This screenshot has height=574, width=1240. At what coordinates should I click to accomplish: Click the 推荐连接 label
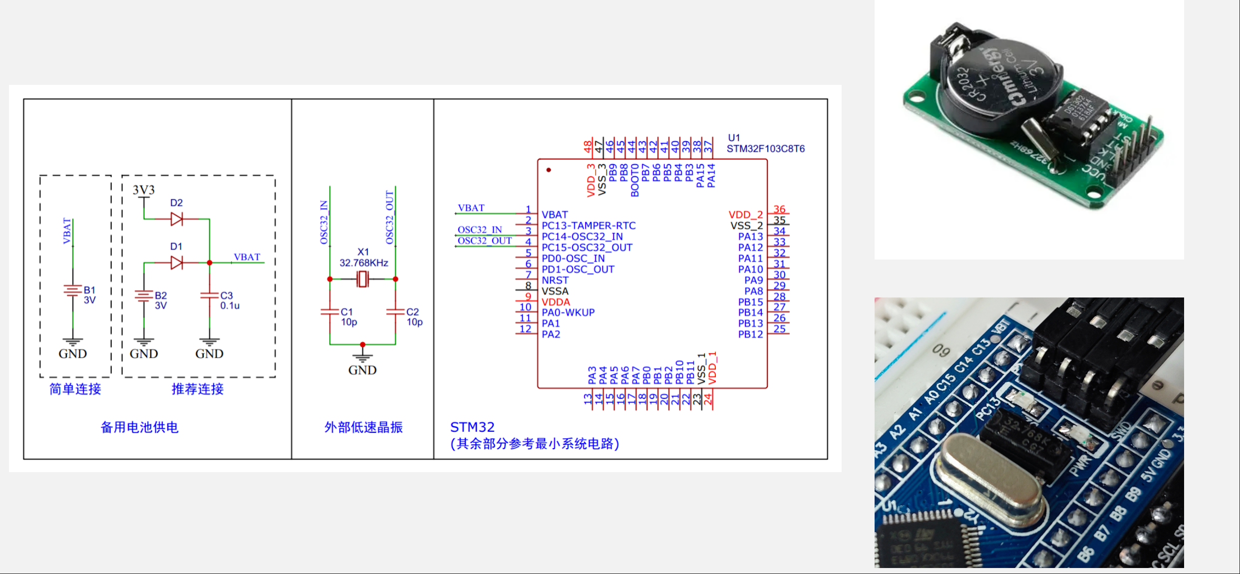(198, 389)
